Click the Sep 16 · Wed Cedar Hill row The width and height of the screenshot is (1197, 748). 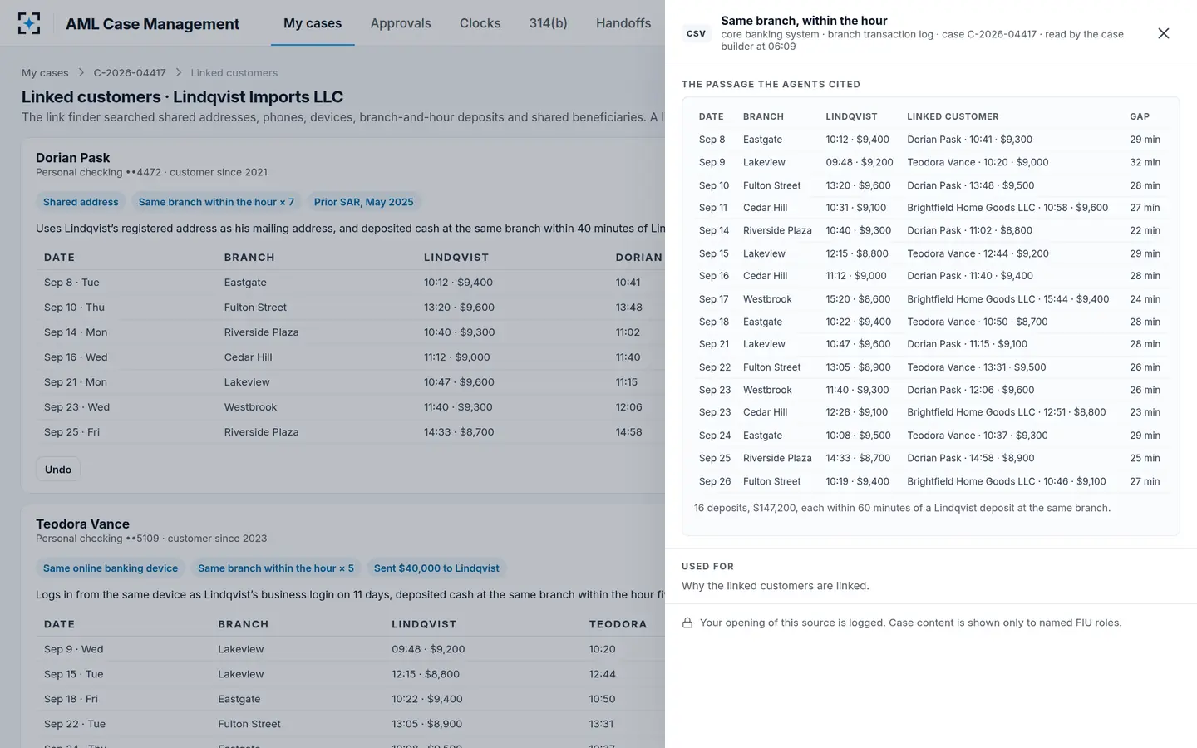pyautogui.click(x=350, y=357)
